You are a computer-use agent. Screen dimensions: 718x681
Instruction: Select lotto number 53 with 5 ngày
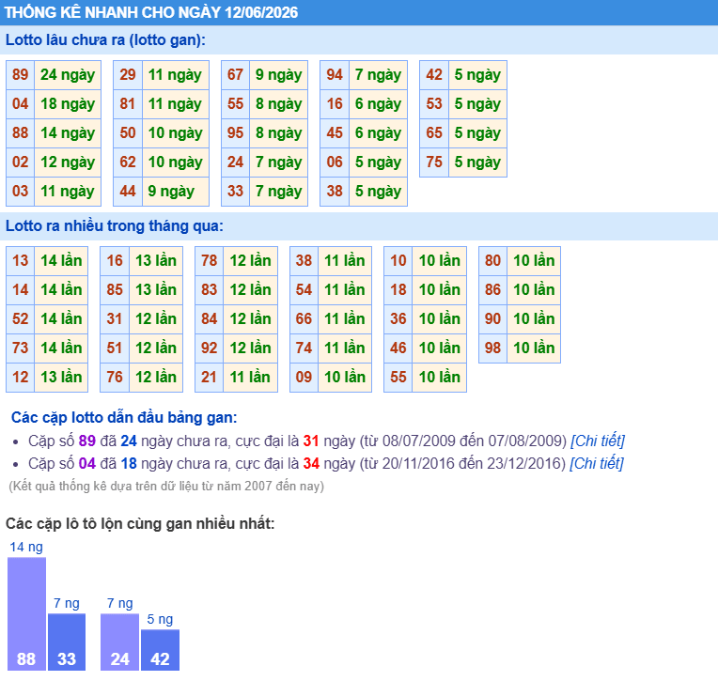(x=434, y=104)
